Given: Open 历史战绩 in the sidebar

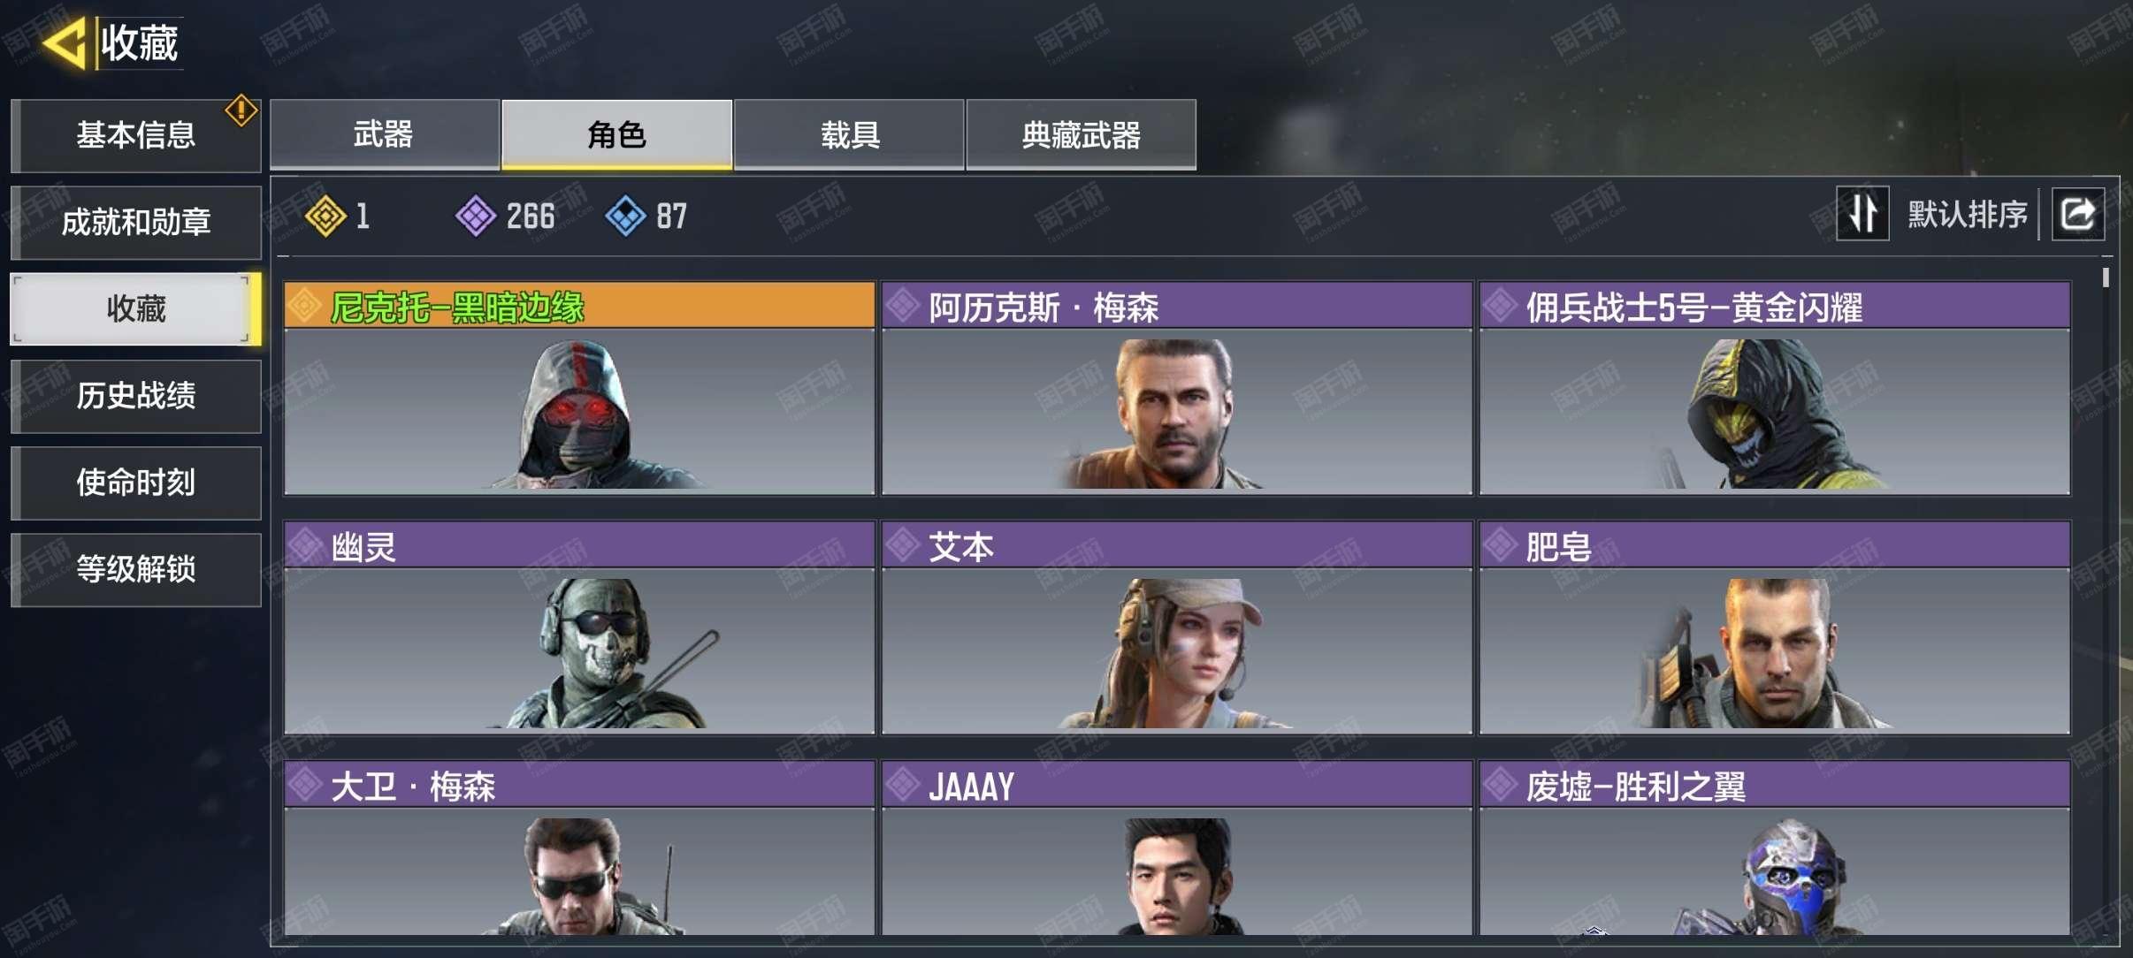Looking at the screenshot, I should (136, 395).
